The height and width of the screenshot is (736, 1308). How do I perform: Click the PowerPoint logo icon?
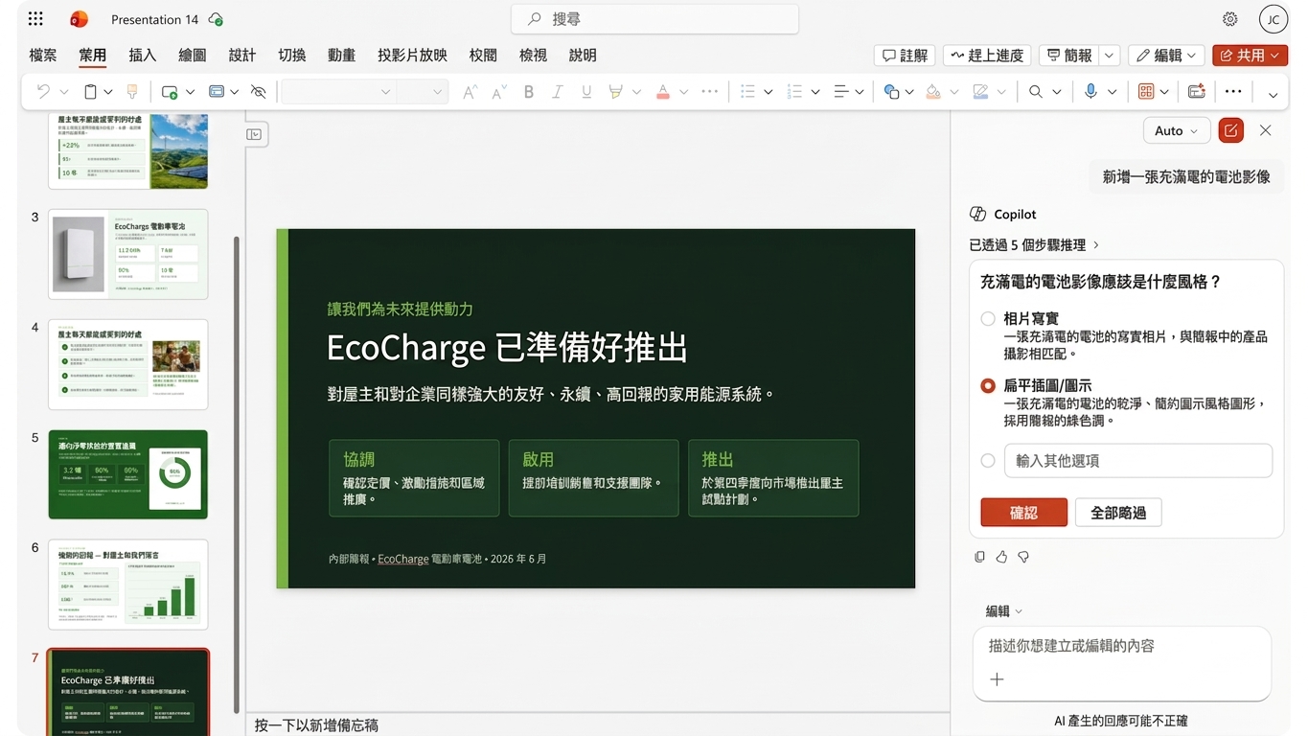click(80, 19)
